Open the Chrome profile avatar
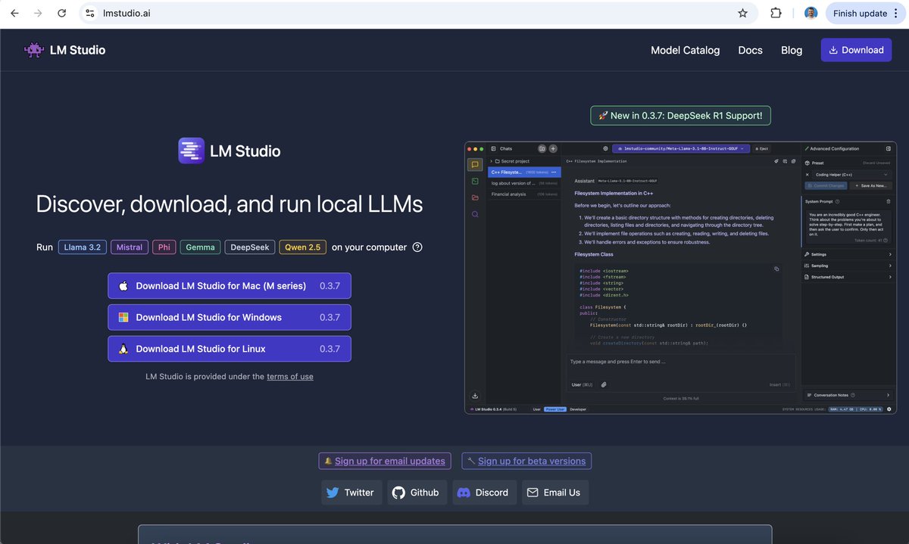909x544 pixels. (x=811, y=13)
